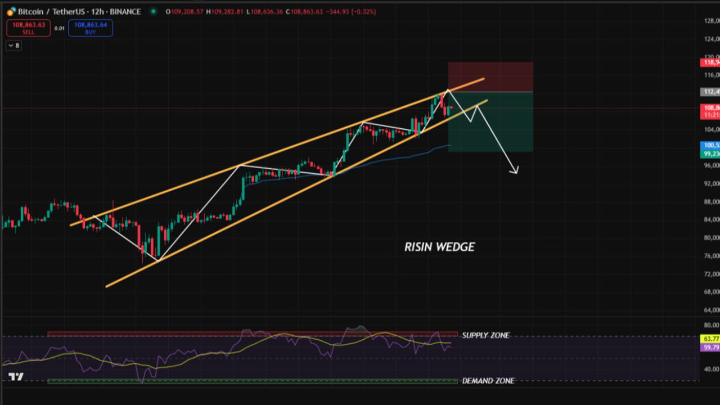Click the grey 112,4 entry price label

[710, 92]
